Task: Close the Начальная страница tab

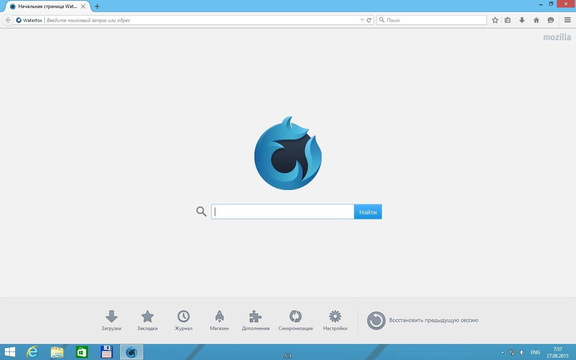Action: [x=83, y=6]
